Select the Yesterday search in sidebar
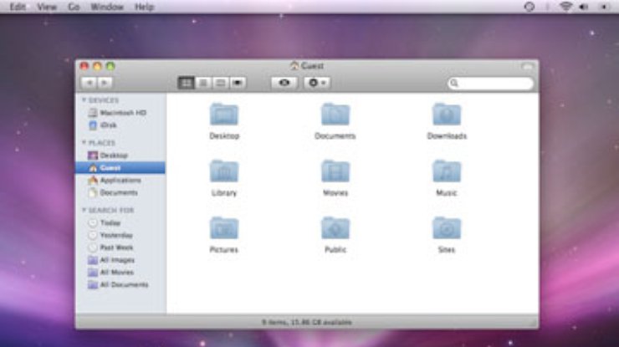619x347 pixels. [120, 235]
